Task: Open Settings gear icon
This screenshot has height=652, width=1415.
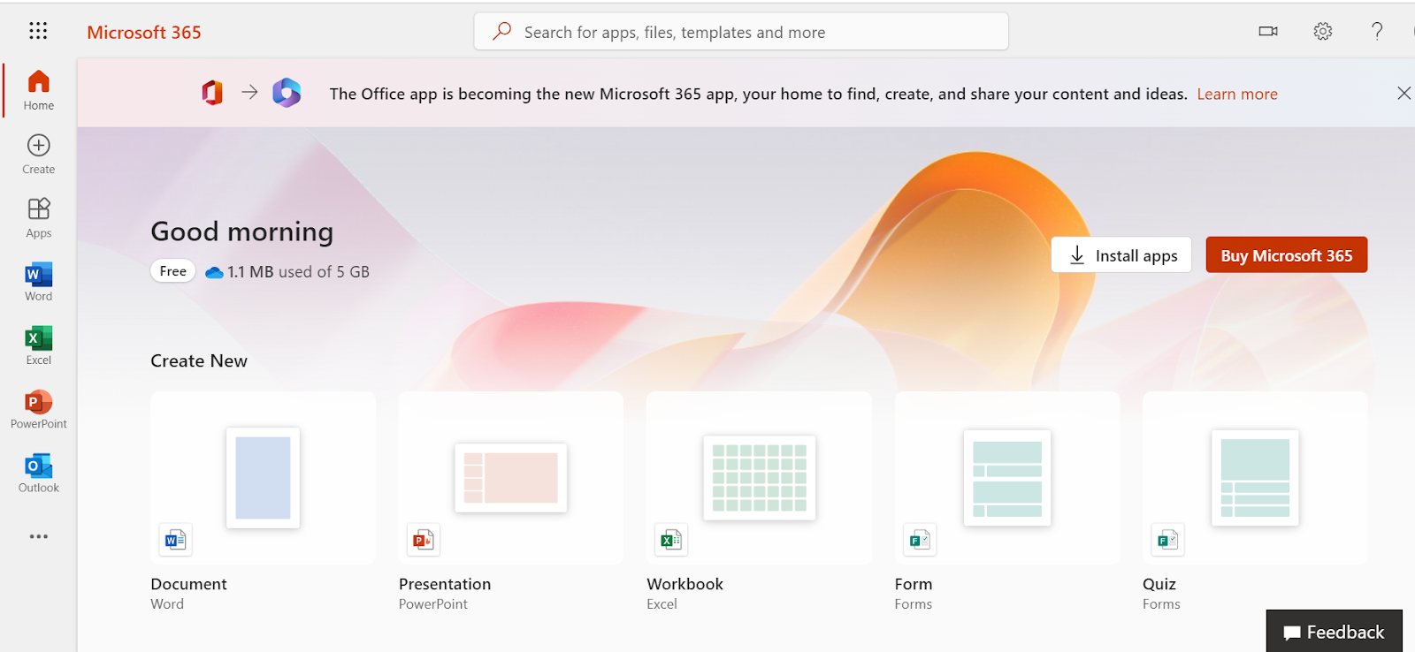Action: point(1322,31)
